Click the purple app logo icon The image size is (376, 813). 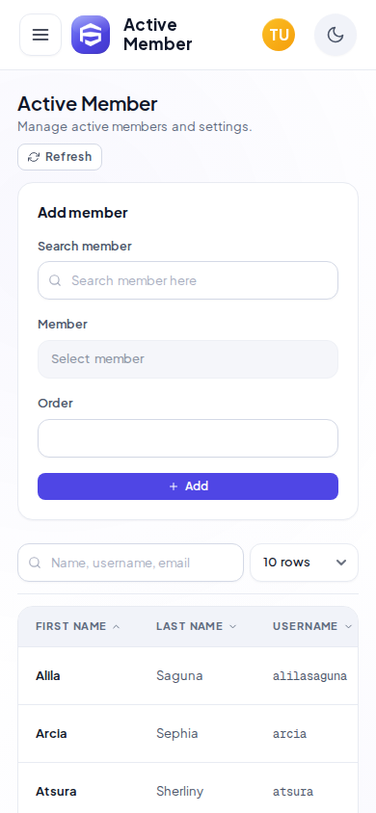click(91, 35)
